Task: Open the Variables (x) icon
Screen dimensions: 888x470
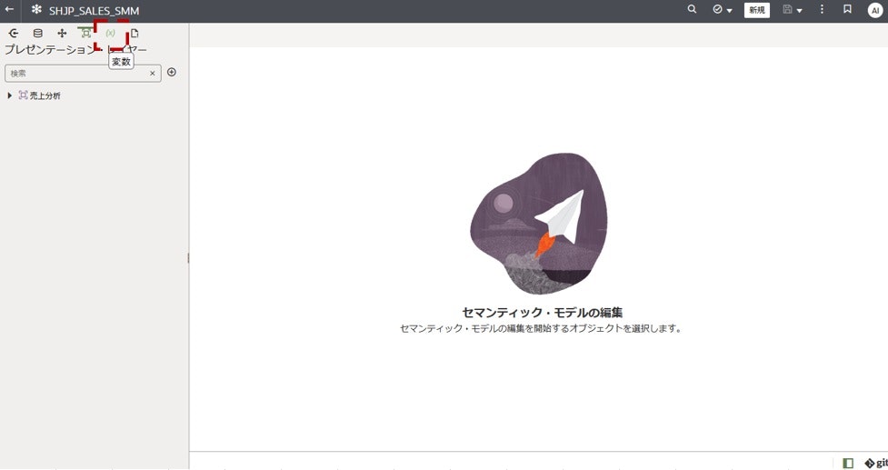Action: pos(111,34)
